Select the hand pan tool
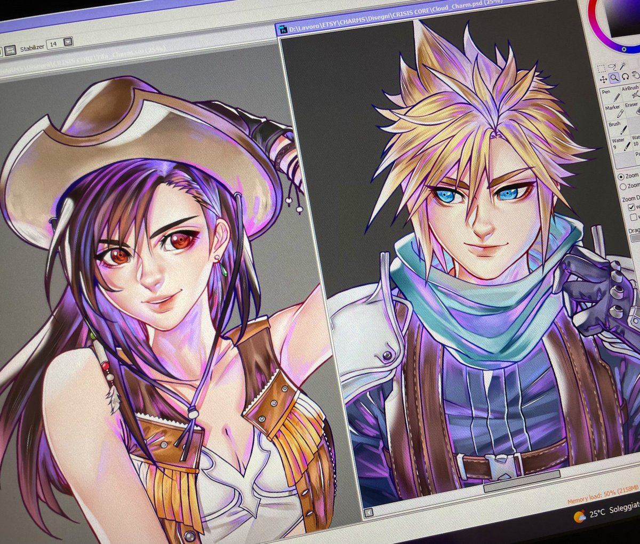This screenshot has width=640, height=544. 636,75
